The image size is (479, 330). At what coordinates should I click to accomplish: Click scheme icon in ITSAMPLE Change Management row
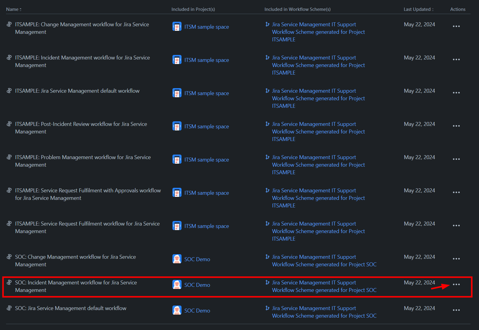[x=267, y=24]
